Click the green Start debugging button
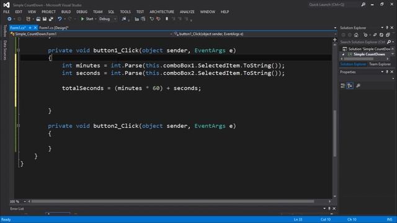This screenshot has height=223, width=397. 87,19
